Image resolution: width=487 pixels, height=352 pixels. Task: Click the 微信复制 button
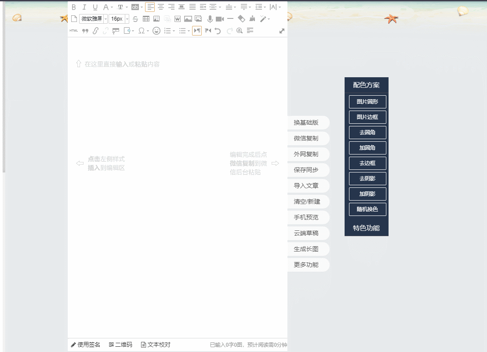click(308, 138)
